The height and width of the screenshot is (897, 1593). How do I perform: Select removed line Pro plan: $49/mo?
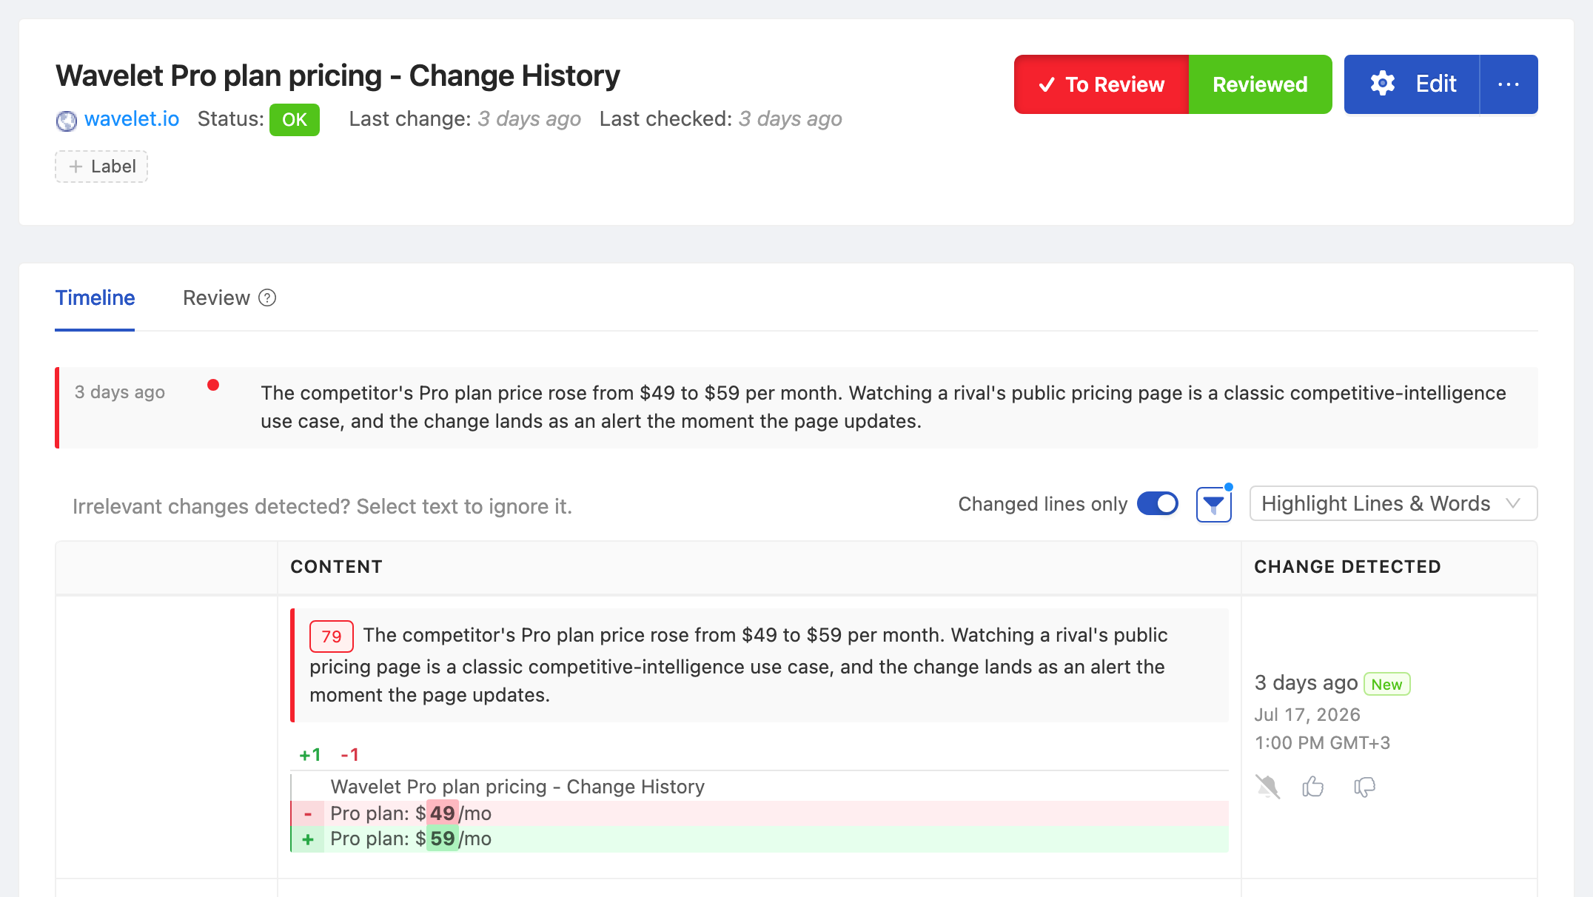click(x=759, y=813)
